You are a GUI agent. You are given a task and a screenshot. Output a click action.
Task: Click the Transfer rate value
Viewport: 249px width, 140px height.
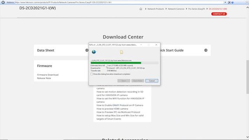[112, 71]
